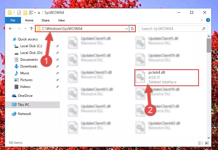Switch to the Home ribbon tab
The image size is (218, 150).
(29, 20)
